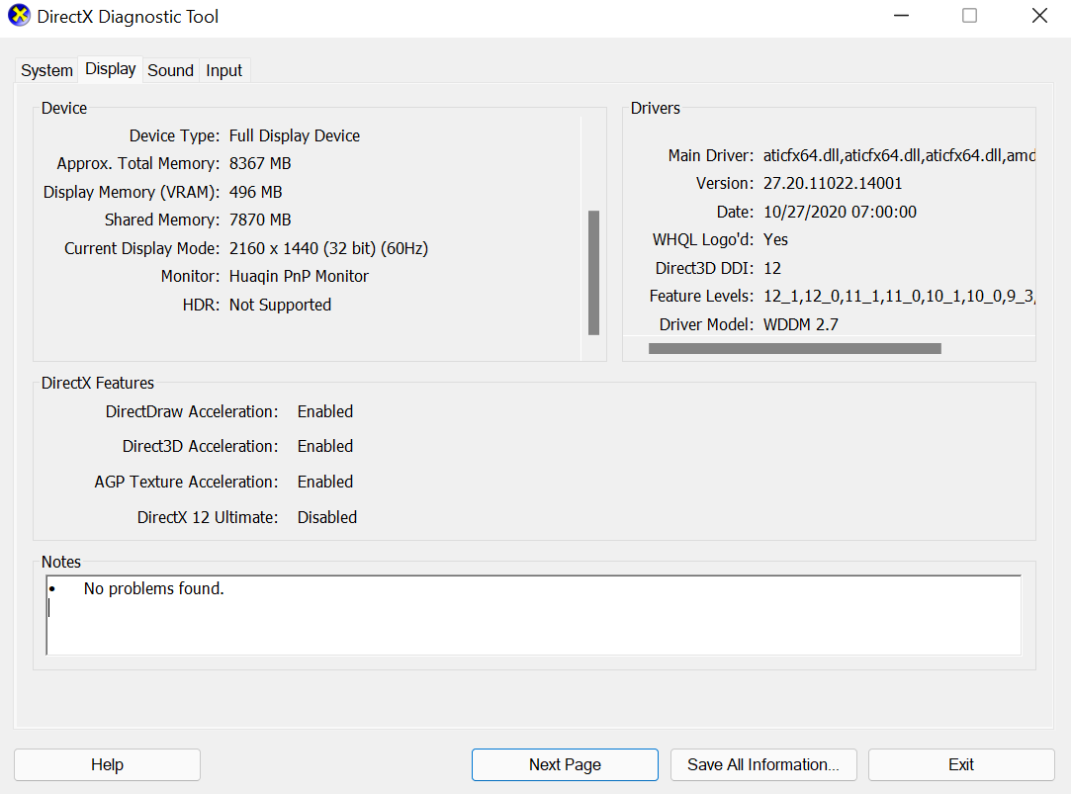1071x794 pixels.
Task: Select the Direct3D DDI '12' value
Action: click(x=771, y=268)
